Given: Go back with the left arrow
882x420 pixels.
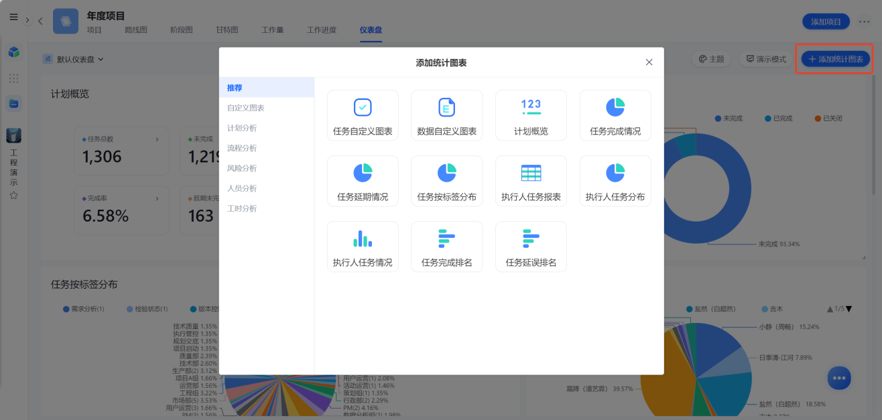Looking at the screenshot, I should pyautogui.click(x=40, y=21).
